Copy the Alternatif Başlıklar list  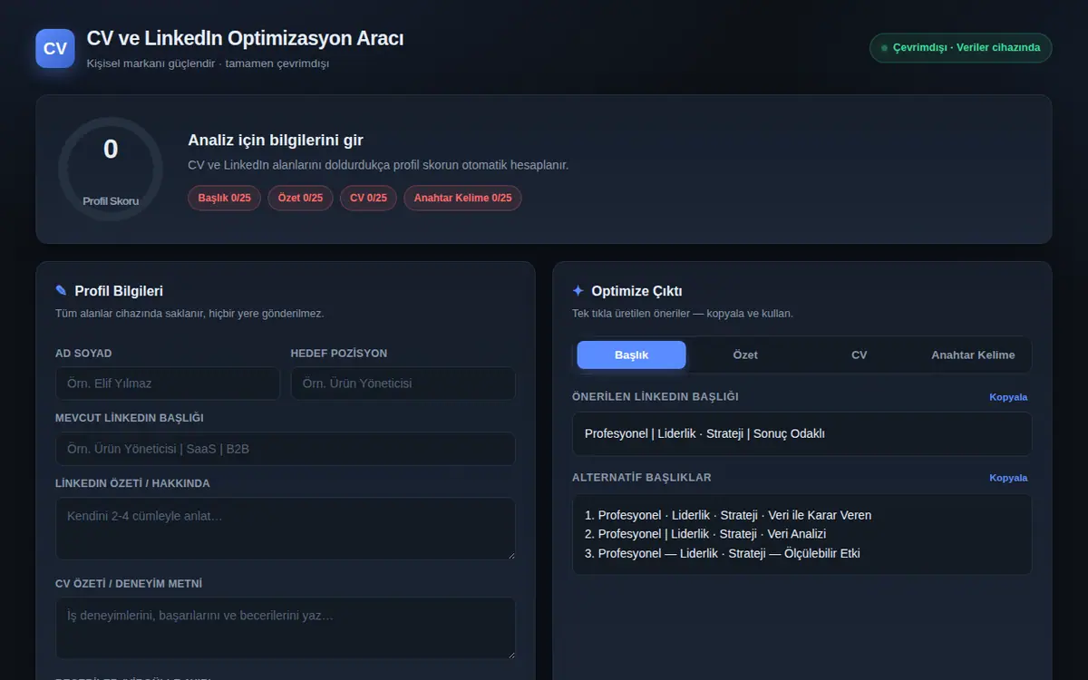pos(1008,478)
